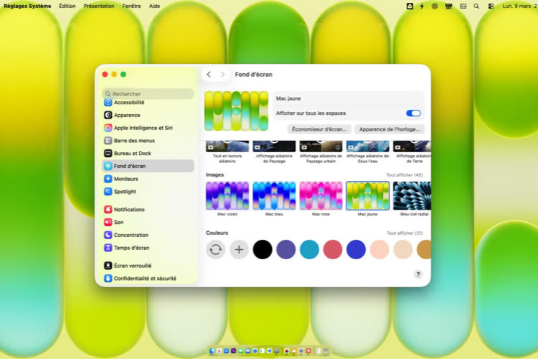Open the Fenêtre menu

point(131,6)
